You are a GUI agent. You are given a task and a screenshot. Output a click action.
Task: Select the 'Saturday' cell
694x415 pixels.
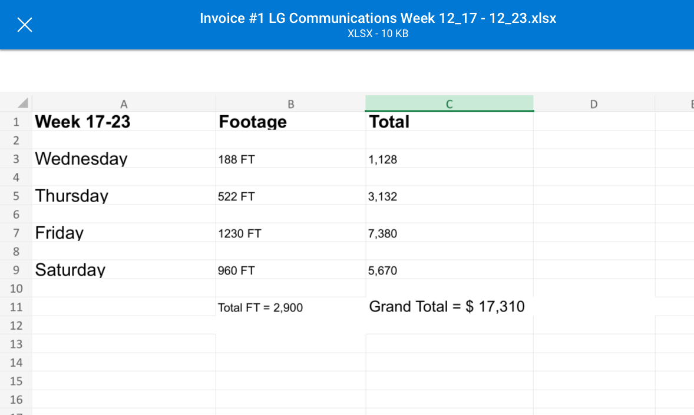[124, 270]
